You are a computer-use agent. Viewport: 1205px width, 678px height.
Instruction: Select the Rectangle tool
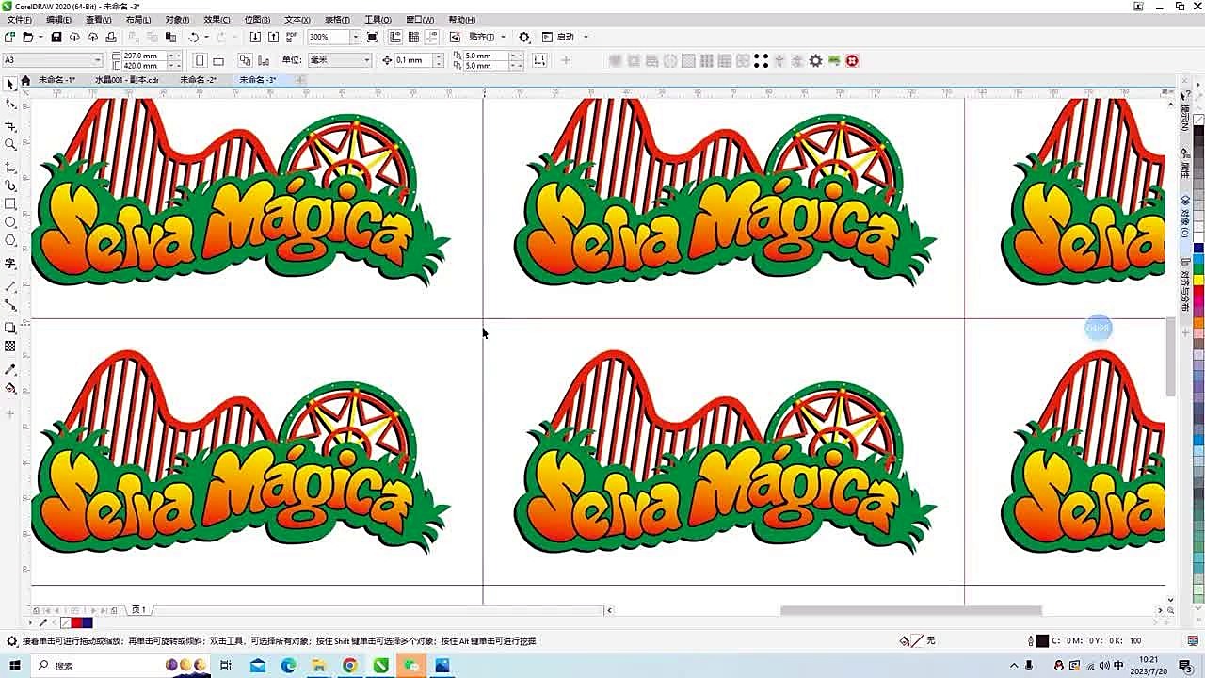click(10, 204)
